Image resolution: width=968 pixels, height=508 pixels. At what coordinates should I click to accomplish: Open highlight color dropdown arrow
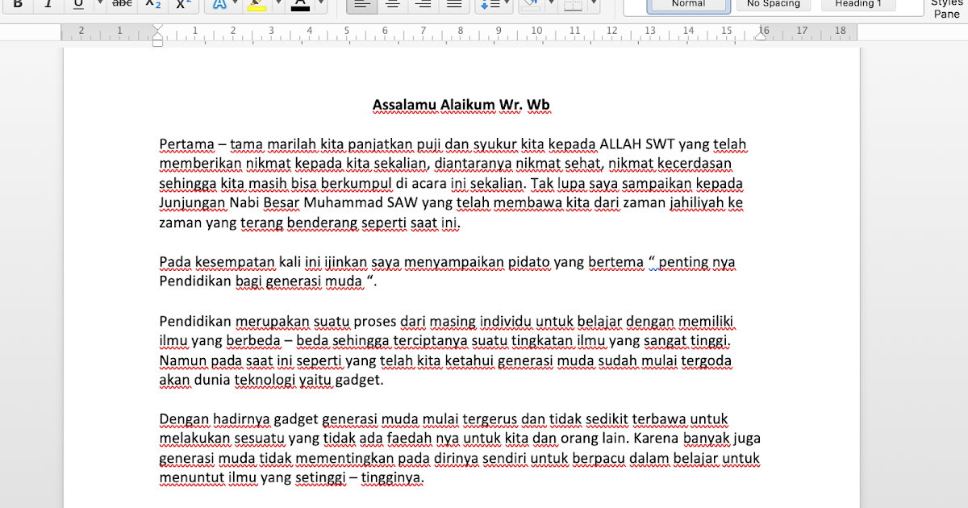coord(278,4)
